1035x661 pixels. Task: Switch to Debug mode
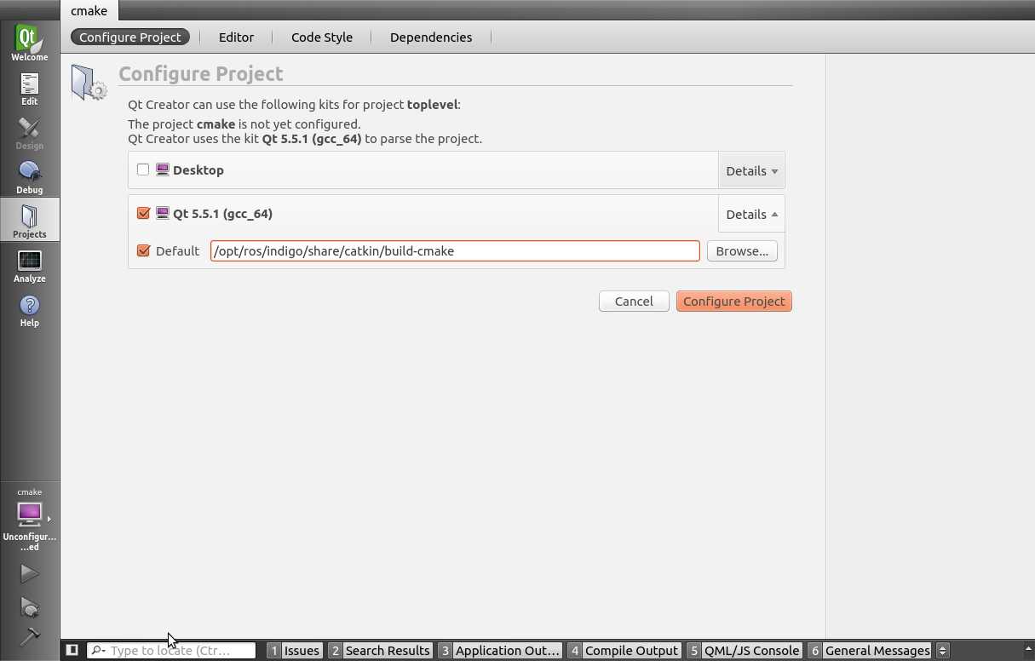pyautogui.click(x=29, y=177)
